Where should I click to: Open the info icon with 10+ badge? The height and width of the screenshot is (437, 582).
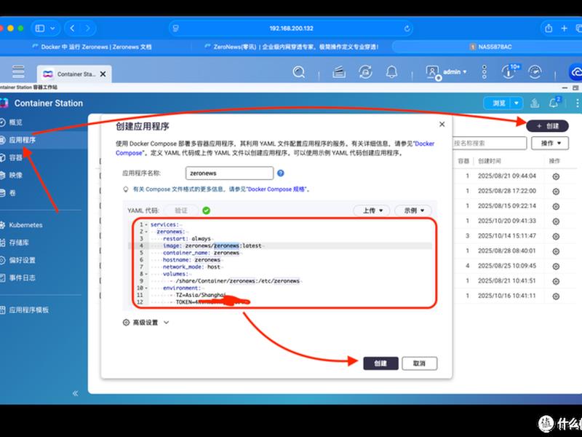(511, 71)
